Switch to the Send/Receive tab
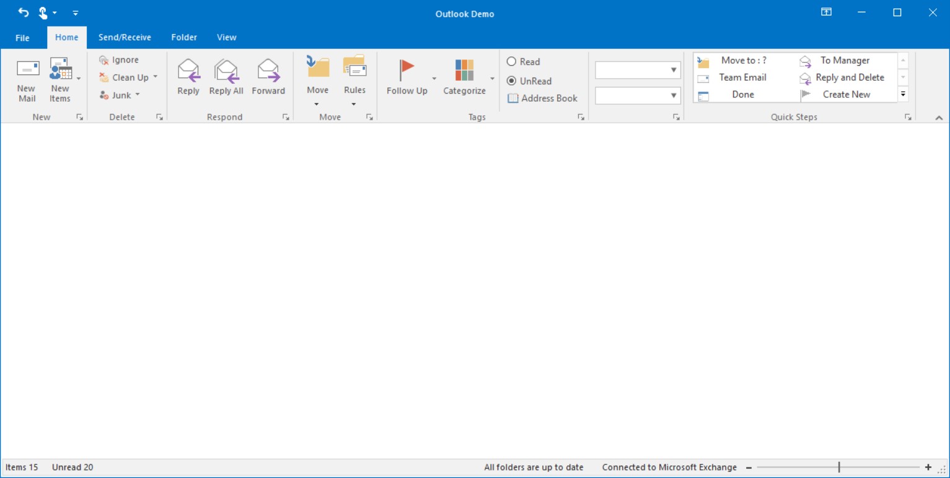950x478 pixels. click(x=125, y=37)
